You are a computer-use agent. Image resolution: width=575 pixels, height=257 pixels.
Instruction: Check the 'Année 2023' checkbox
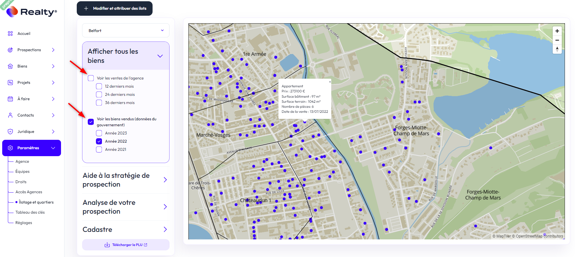coord(99,133)
